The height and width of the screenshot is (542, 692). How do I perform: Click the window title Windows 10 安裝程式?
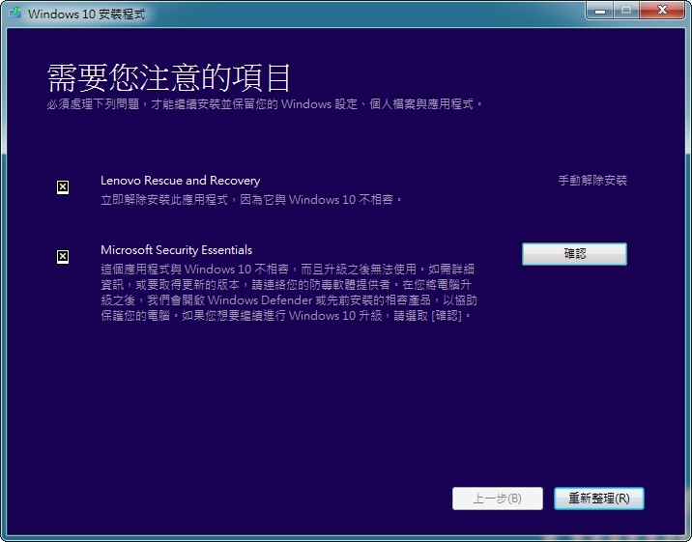point(87,14)
